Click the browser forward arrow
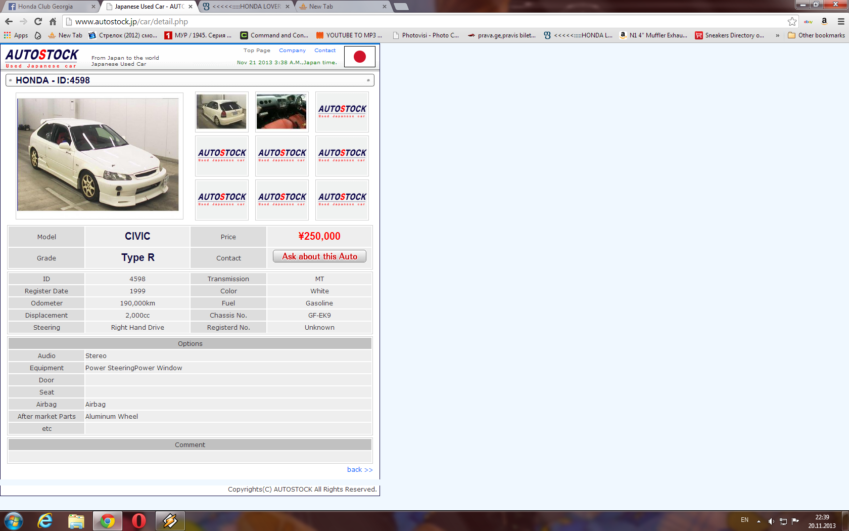Image resolution: width=849 pixels, height=531 pixels. [23, 21]
